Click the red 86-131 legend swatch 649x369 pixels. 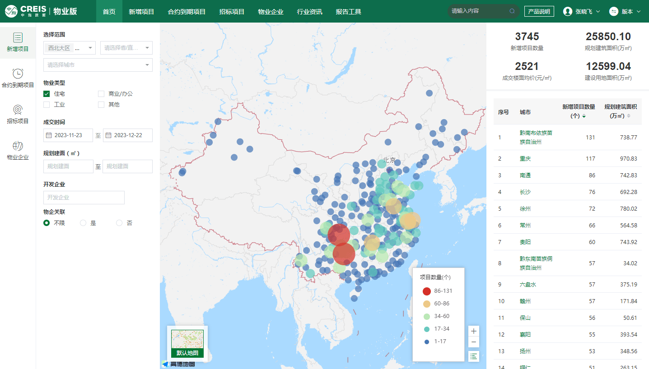click(427, 291)
